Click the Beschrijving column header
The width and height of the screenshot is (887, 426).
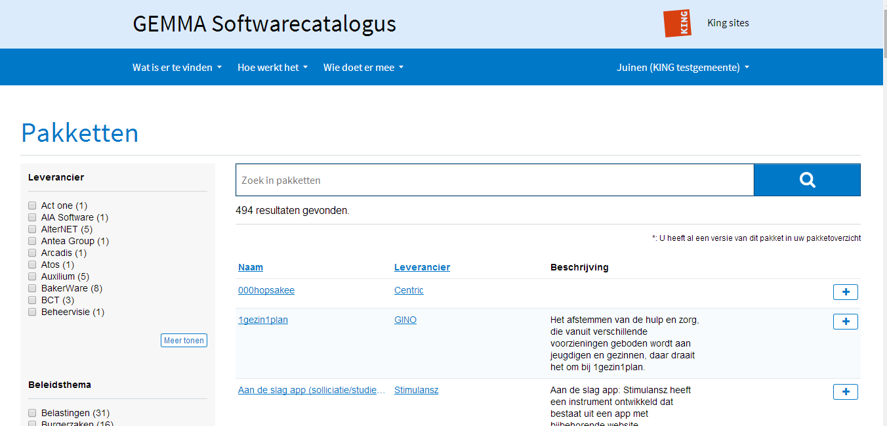pyautogui.click(x=579, y=267)
